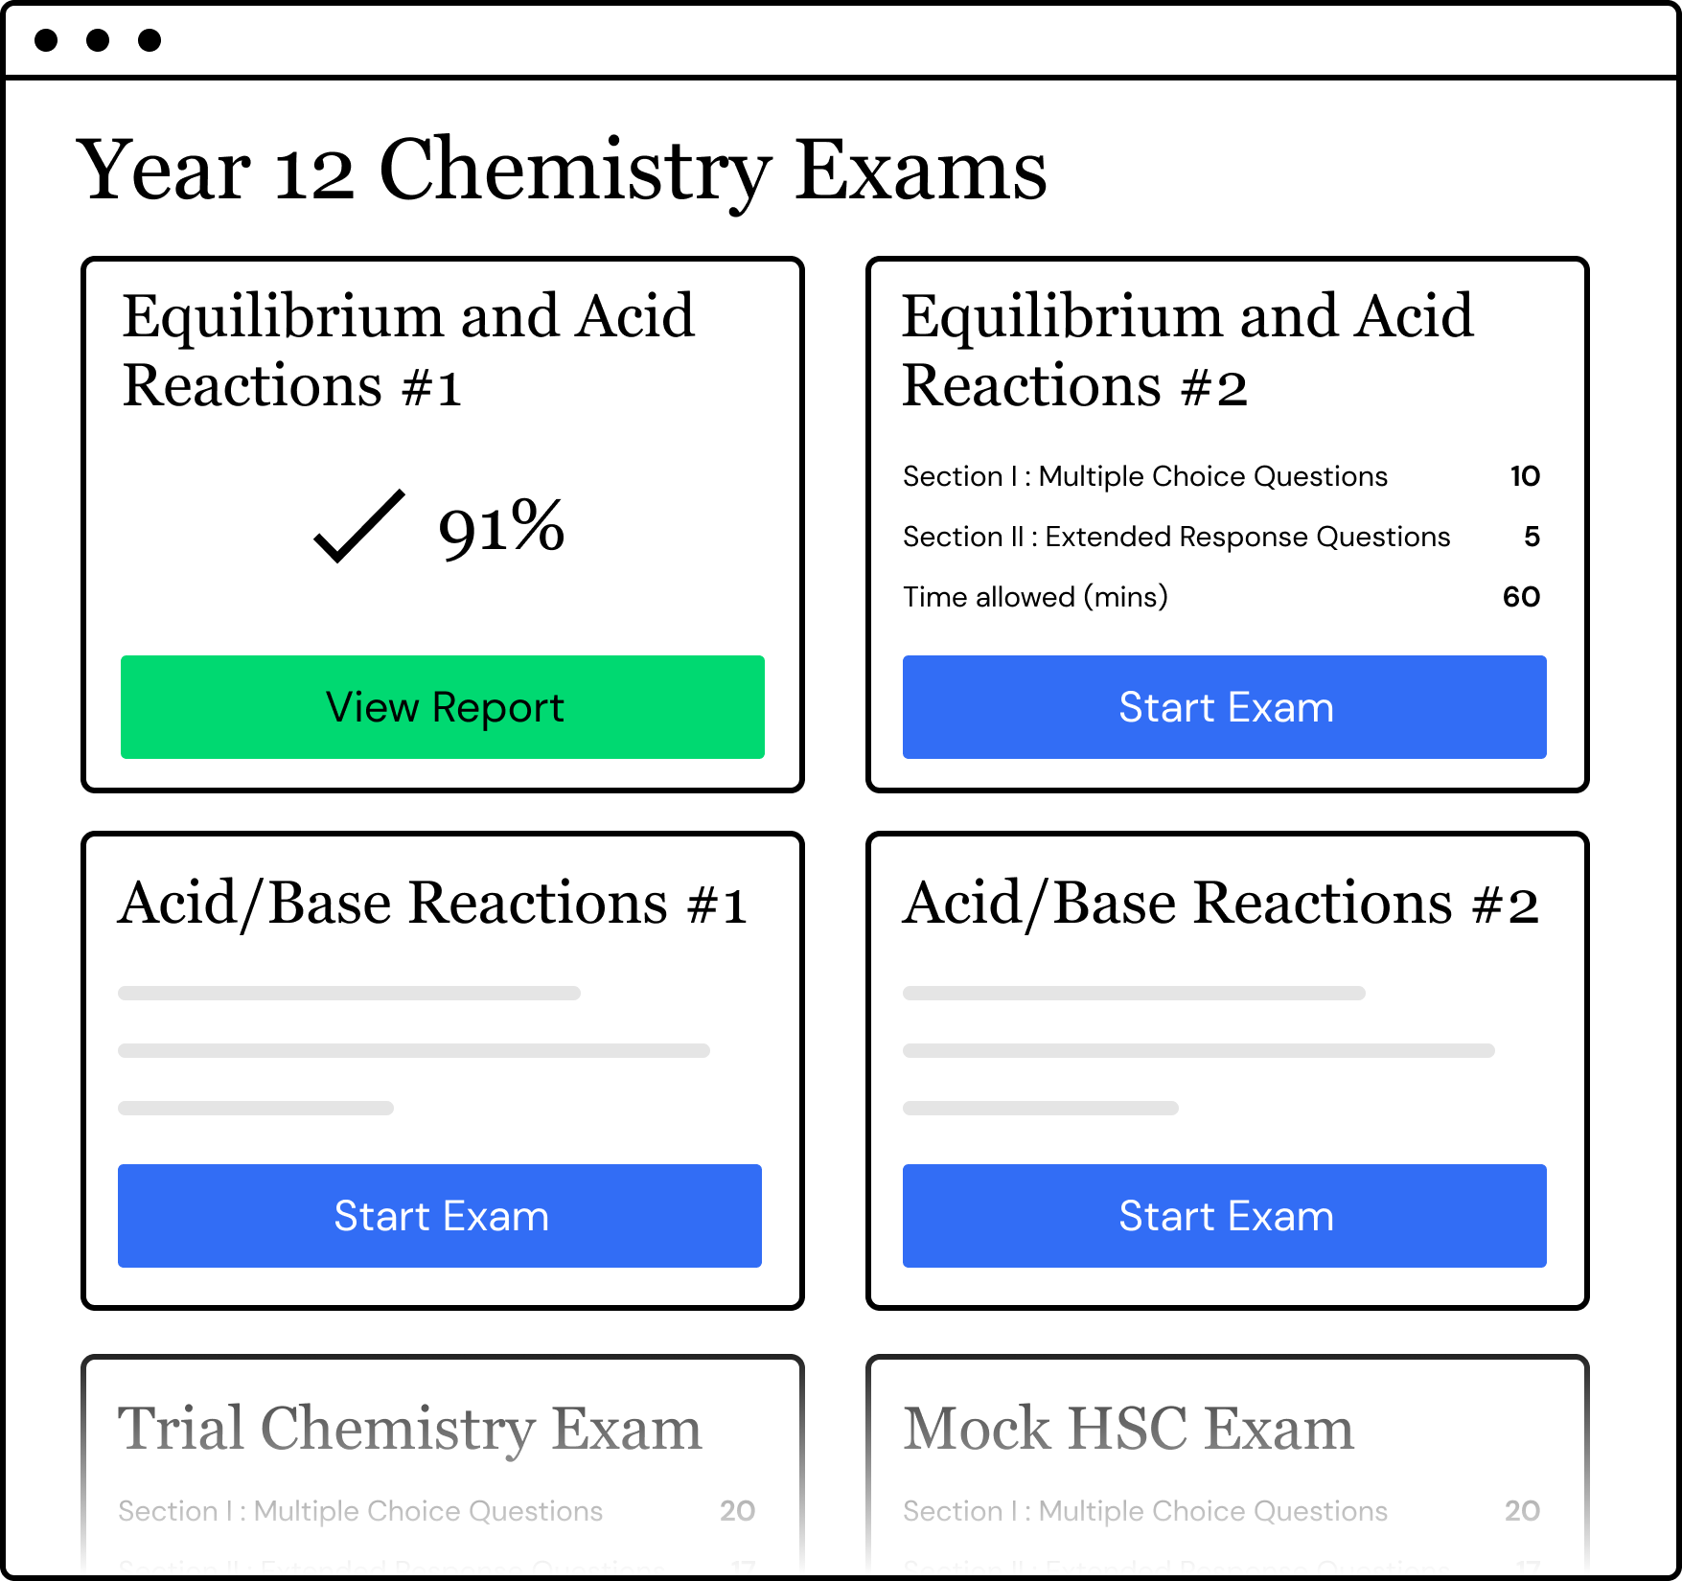Viewport: 1682px width, 1581px height.
Task: Click the third window control dot
Action: (x=150, y=40)
